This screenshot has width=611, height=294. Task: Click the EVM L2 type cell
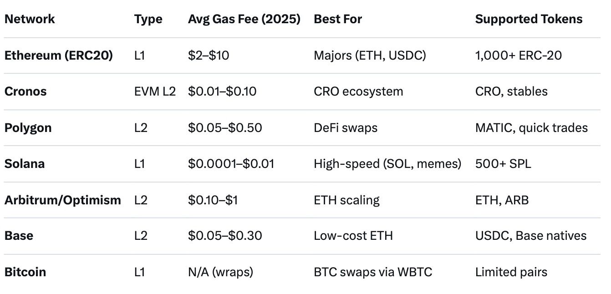point(155,91)
